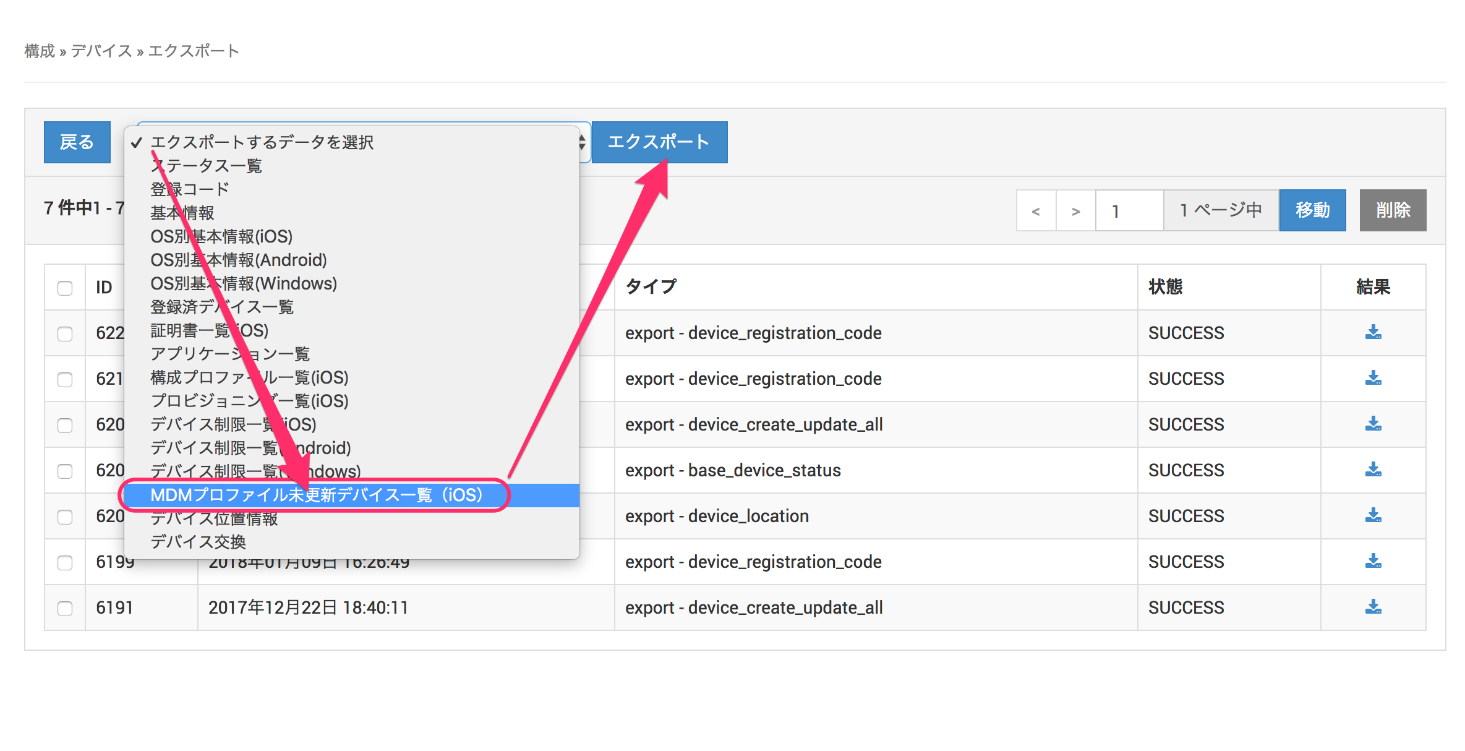Select ステータス一覧 from the dropdown list

(x=206, y=166)
